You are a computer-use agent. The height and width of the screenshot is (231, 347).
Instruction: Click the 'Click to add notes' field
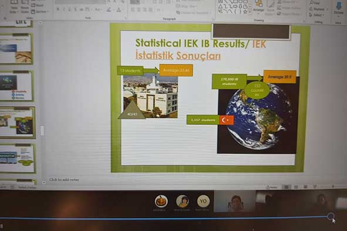pyautogui.click(x=64, y=180)
